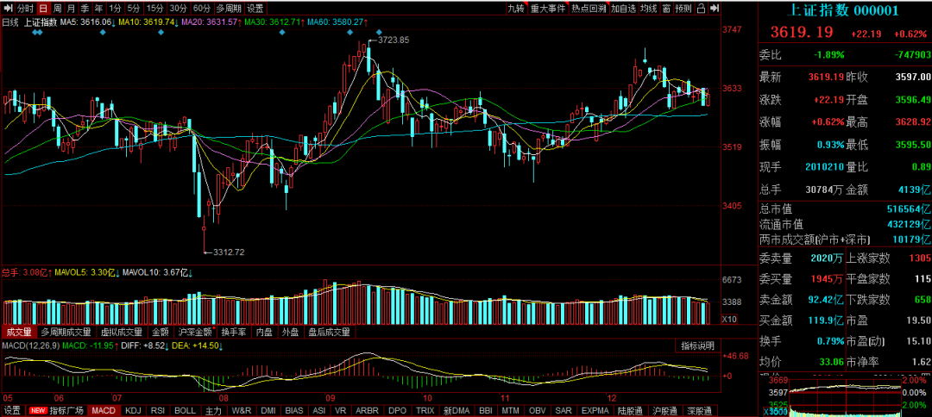Select 沪深金额 tab

195,333
